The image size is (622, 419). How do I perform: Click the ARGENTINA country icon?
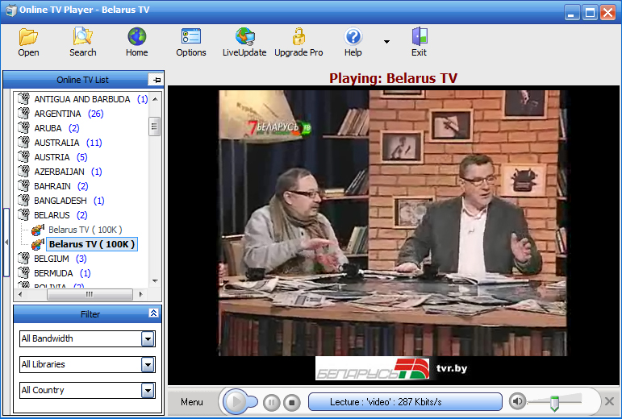tap(24, 113)
